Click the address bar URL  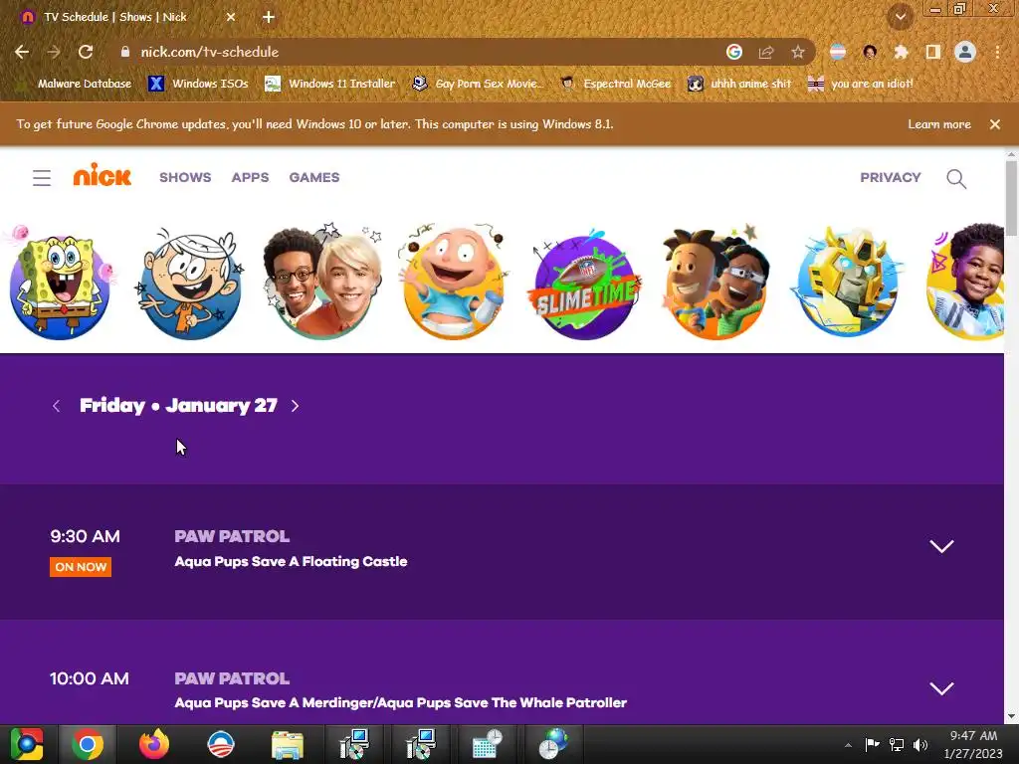coord(210,52)
